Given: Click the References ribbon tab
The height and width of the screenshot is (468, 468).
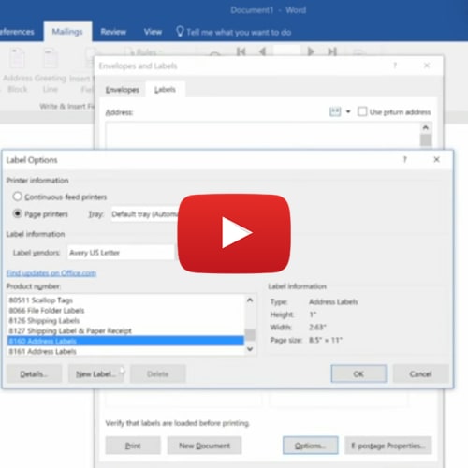Looking at the screenshot, I should click(x=17, y=32).
